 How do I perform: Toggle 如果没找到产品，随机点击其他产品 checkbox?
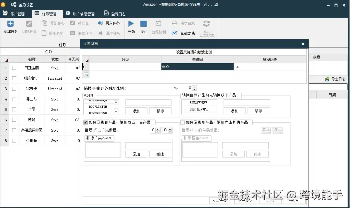pyautogui.click(x=182, y=122)
